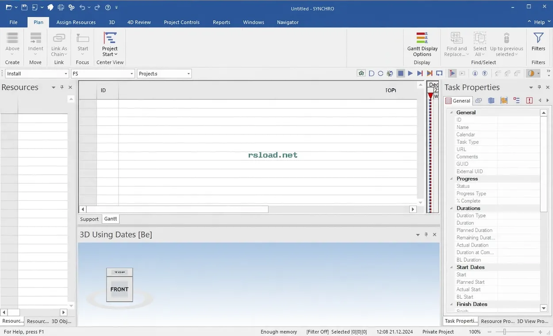
Task: Click the ID column header
Action: (x=108, y=90)
